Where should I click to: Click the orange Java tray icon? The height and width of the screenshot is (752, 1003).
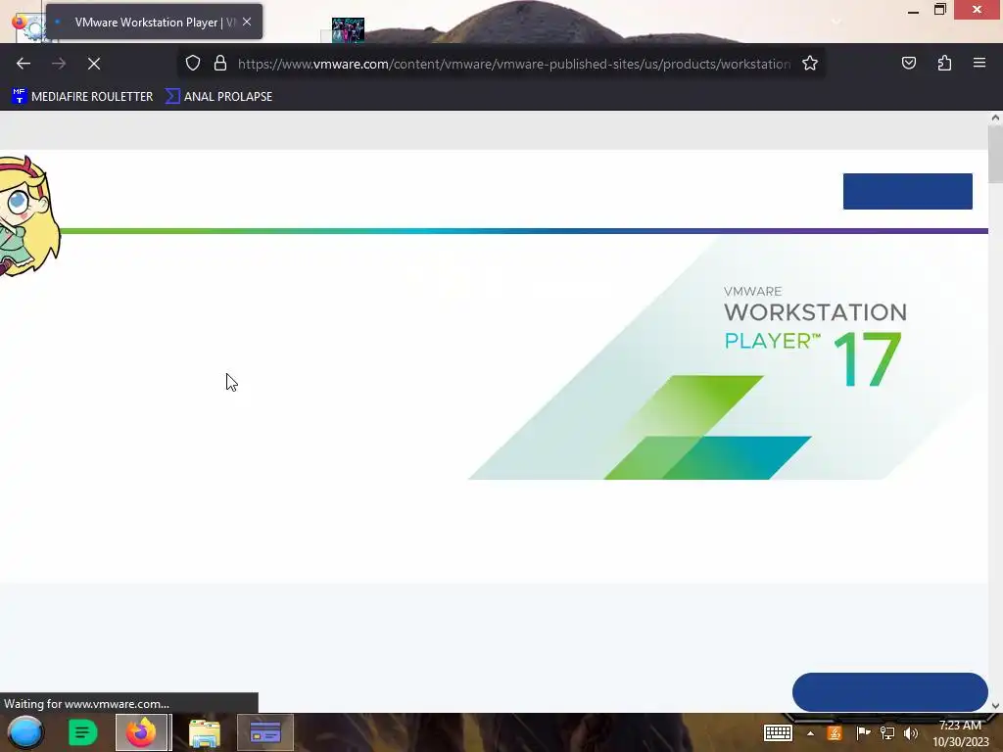pos(835,733)
